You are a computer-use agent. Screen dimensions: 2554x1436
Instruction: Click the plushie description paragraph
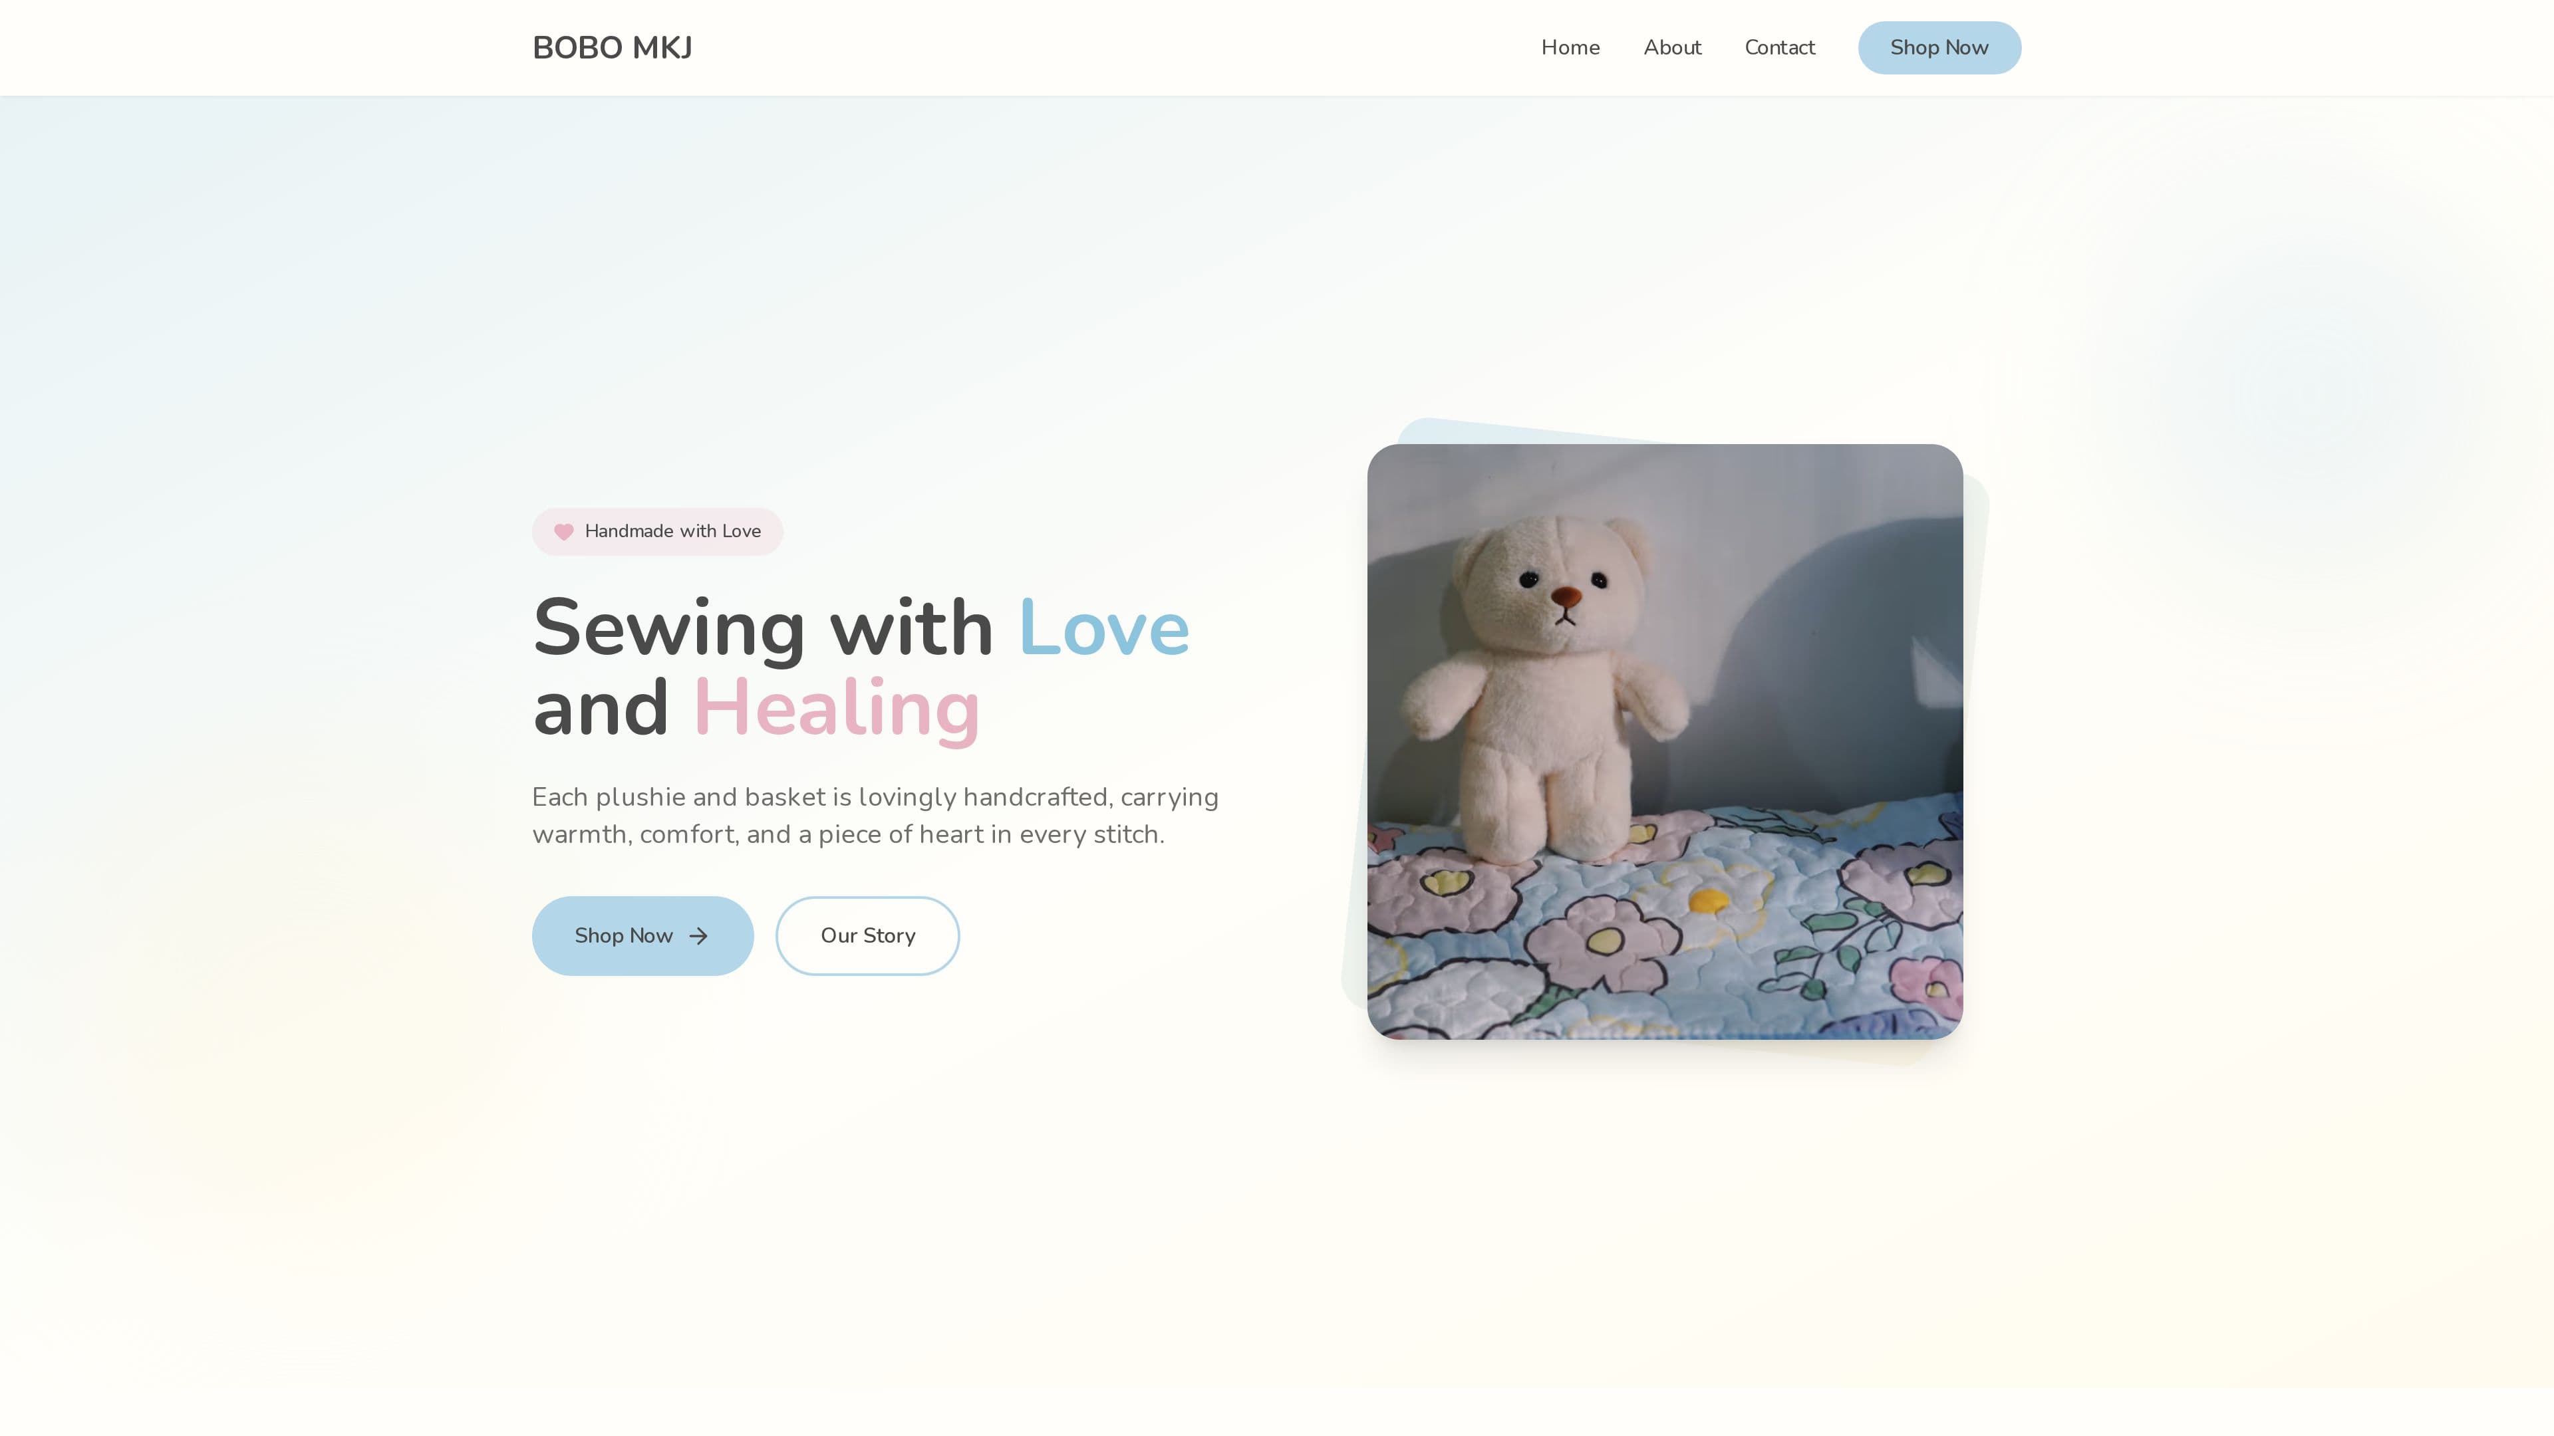pyautogui.click(x=875, y=816)
